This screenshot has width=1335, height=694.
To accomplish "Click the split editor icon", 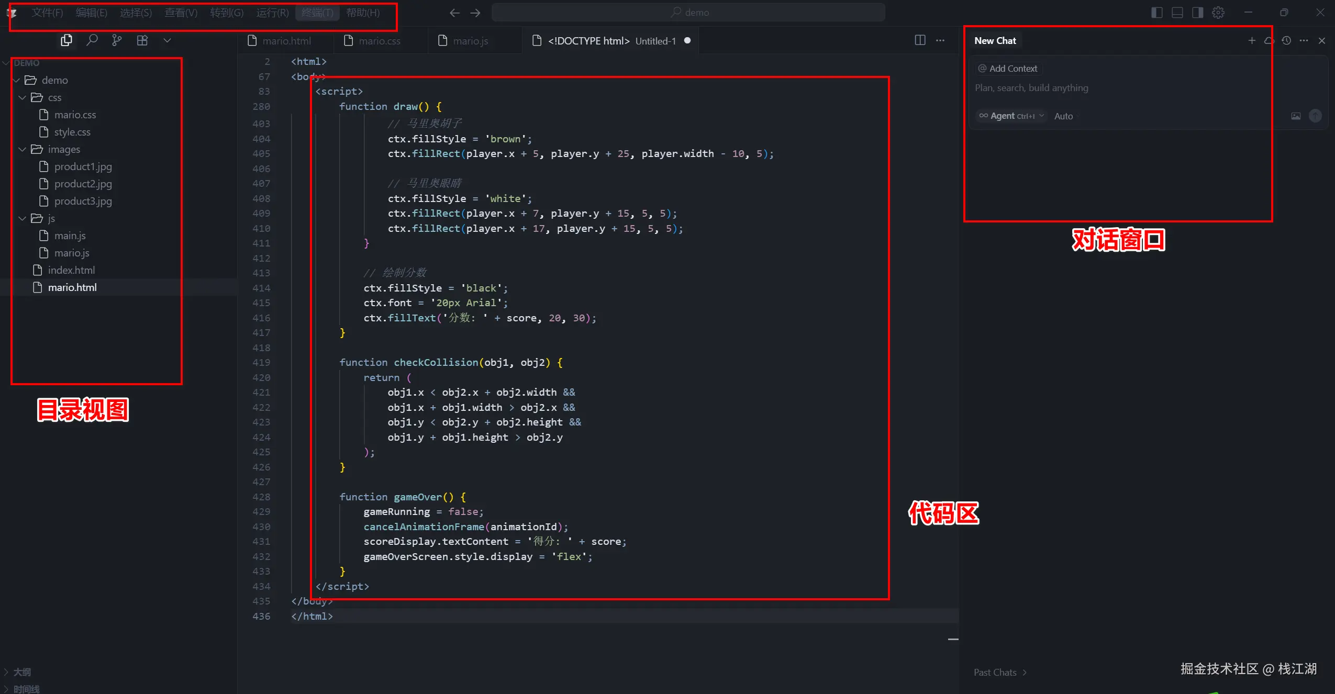I will [920, 40].
